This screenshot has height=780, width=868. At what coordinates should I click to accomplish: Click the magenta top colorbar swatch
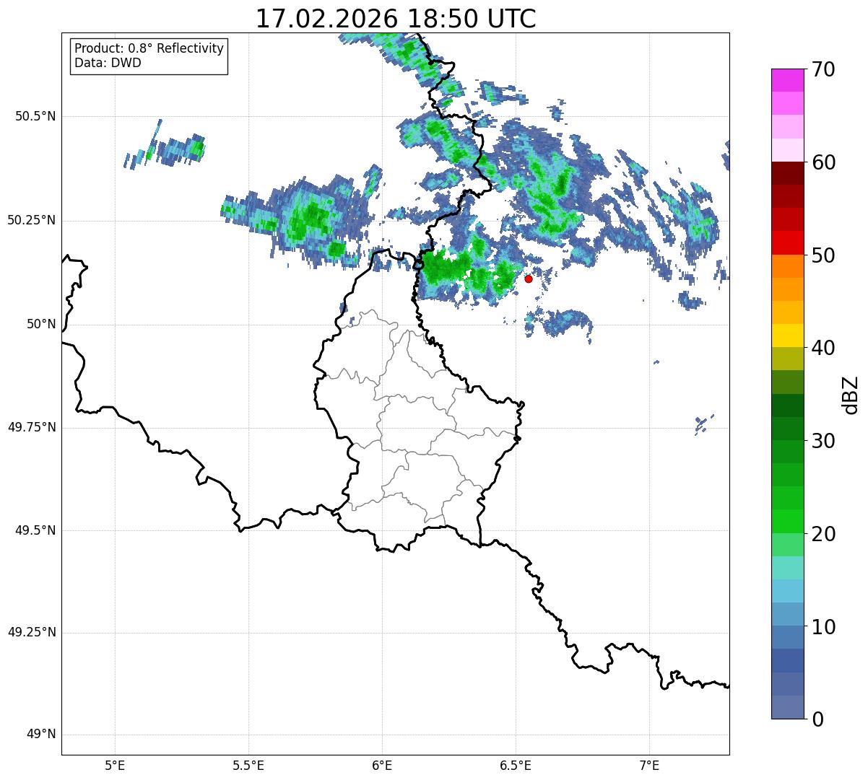[787, 80]
